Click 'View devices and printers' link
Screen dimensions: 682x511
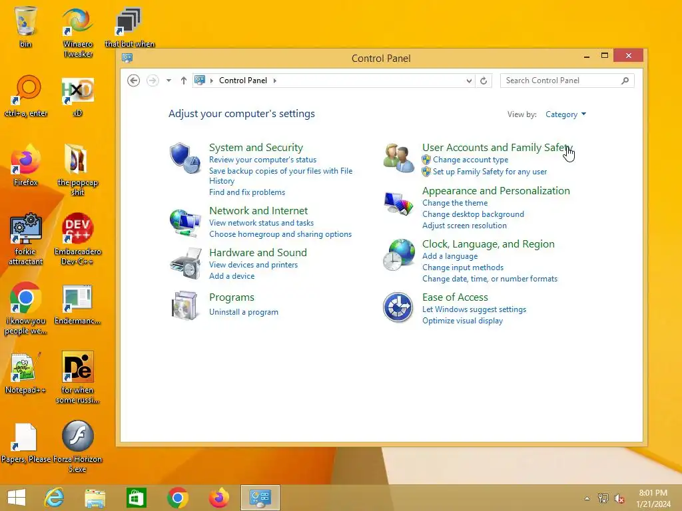[x=254, y=264]
